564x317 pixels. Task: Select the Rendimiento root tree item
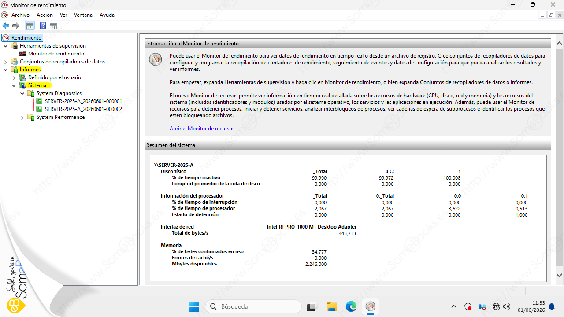pyautogui.click(x=26, y=38)
